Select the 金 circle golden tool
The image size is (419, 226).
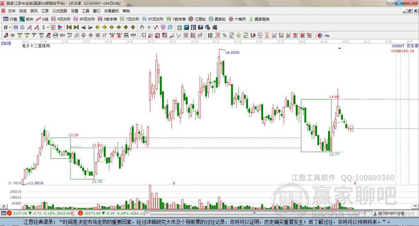(239, 35)
